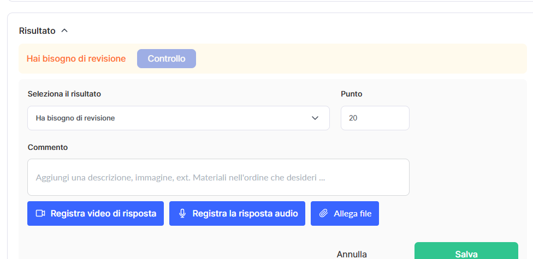Click the video camera icon

coord(40,213)
